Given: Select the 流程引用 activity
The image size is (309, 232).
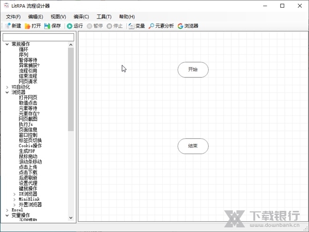Looking at the screenshot, I should click(28, 71).
